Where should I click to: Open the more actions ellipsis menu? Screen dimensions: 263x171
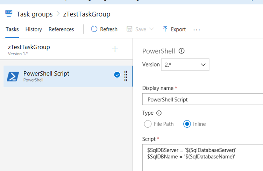(197, 30)
